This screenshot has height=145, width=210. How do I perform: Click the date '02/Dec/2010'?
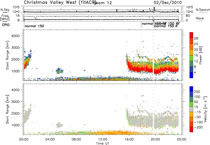coord(168,3)
